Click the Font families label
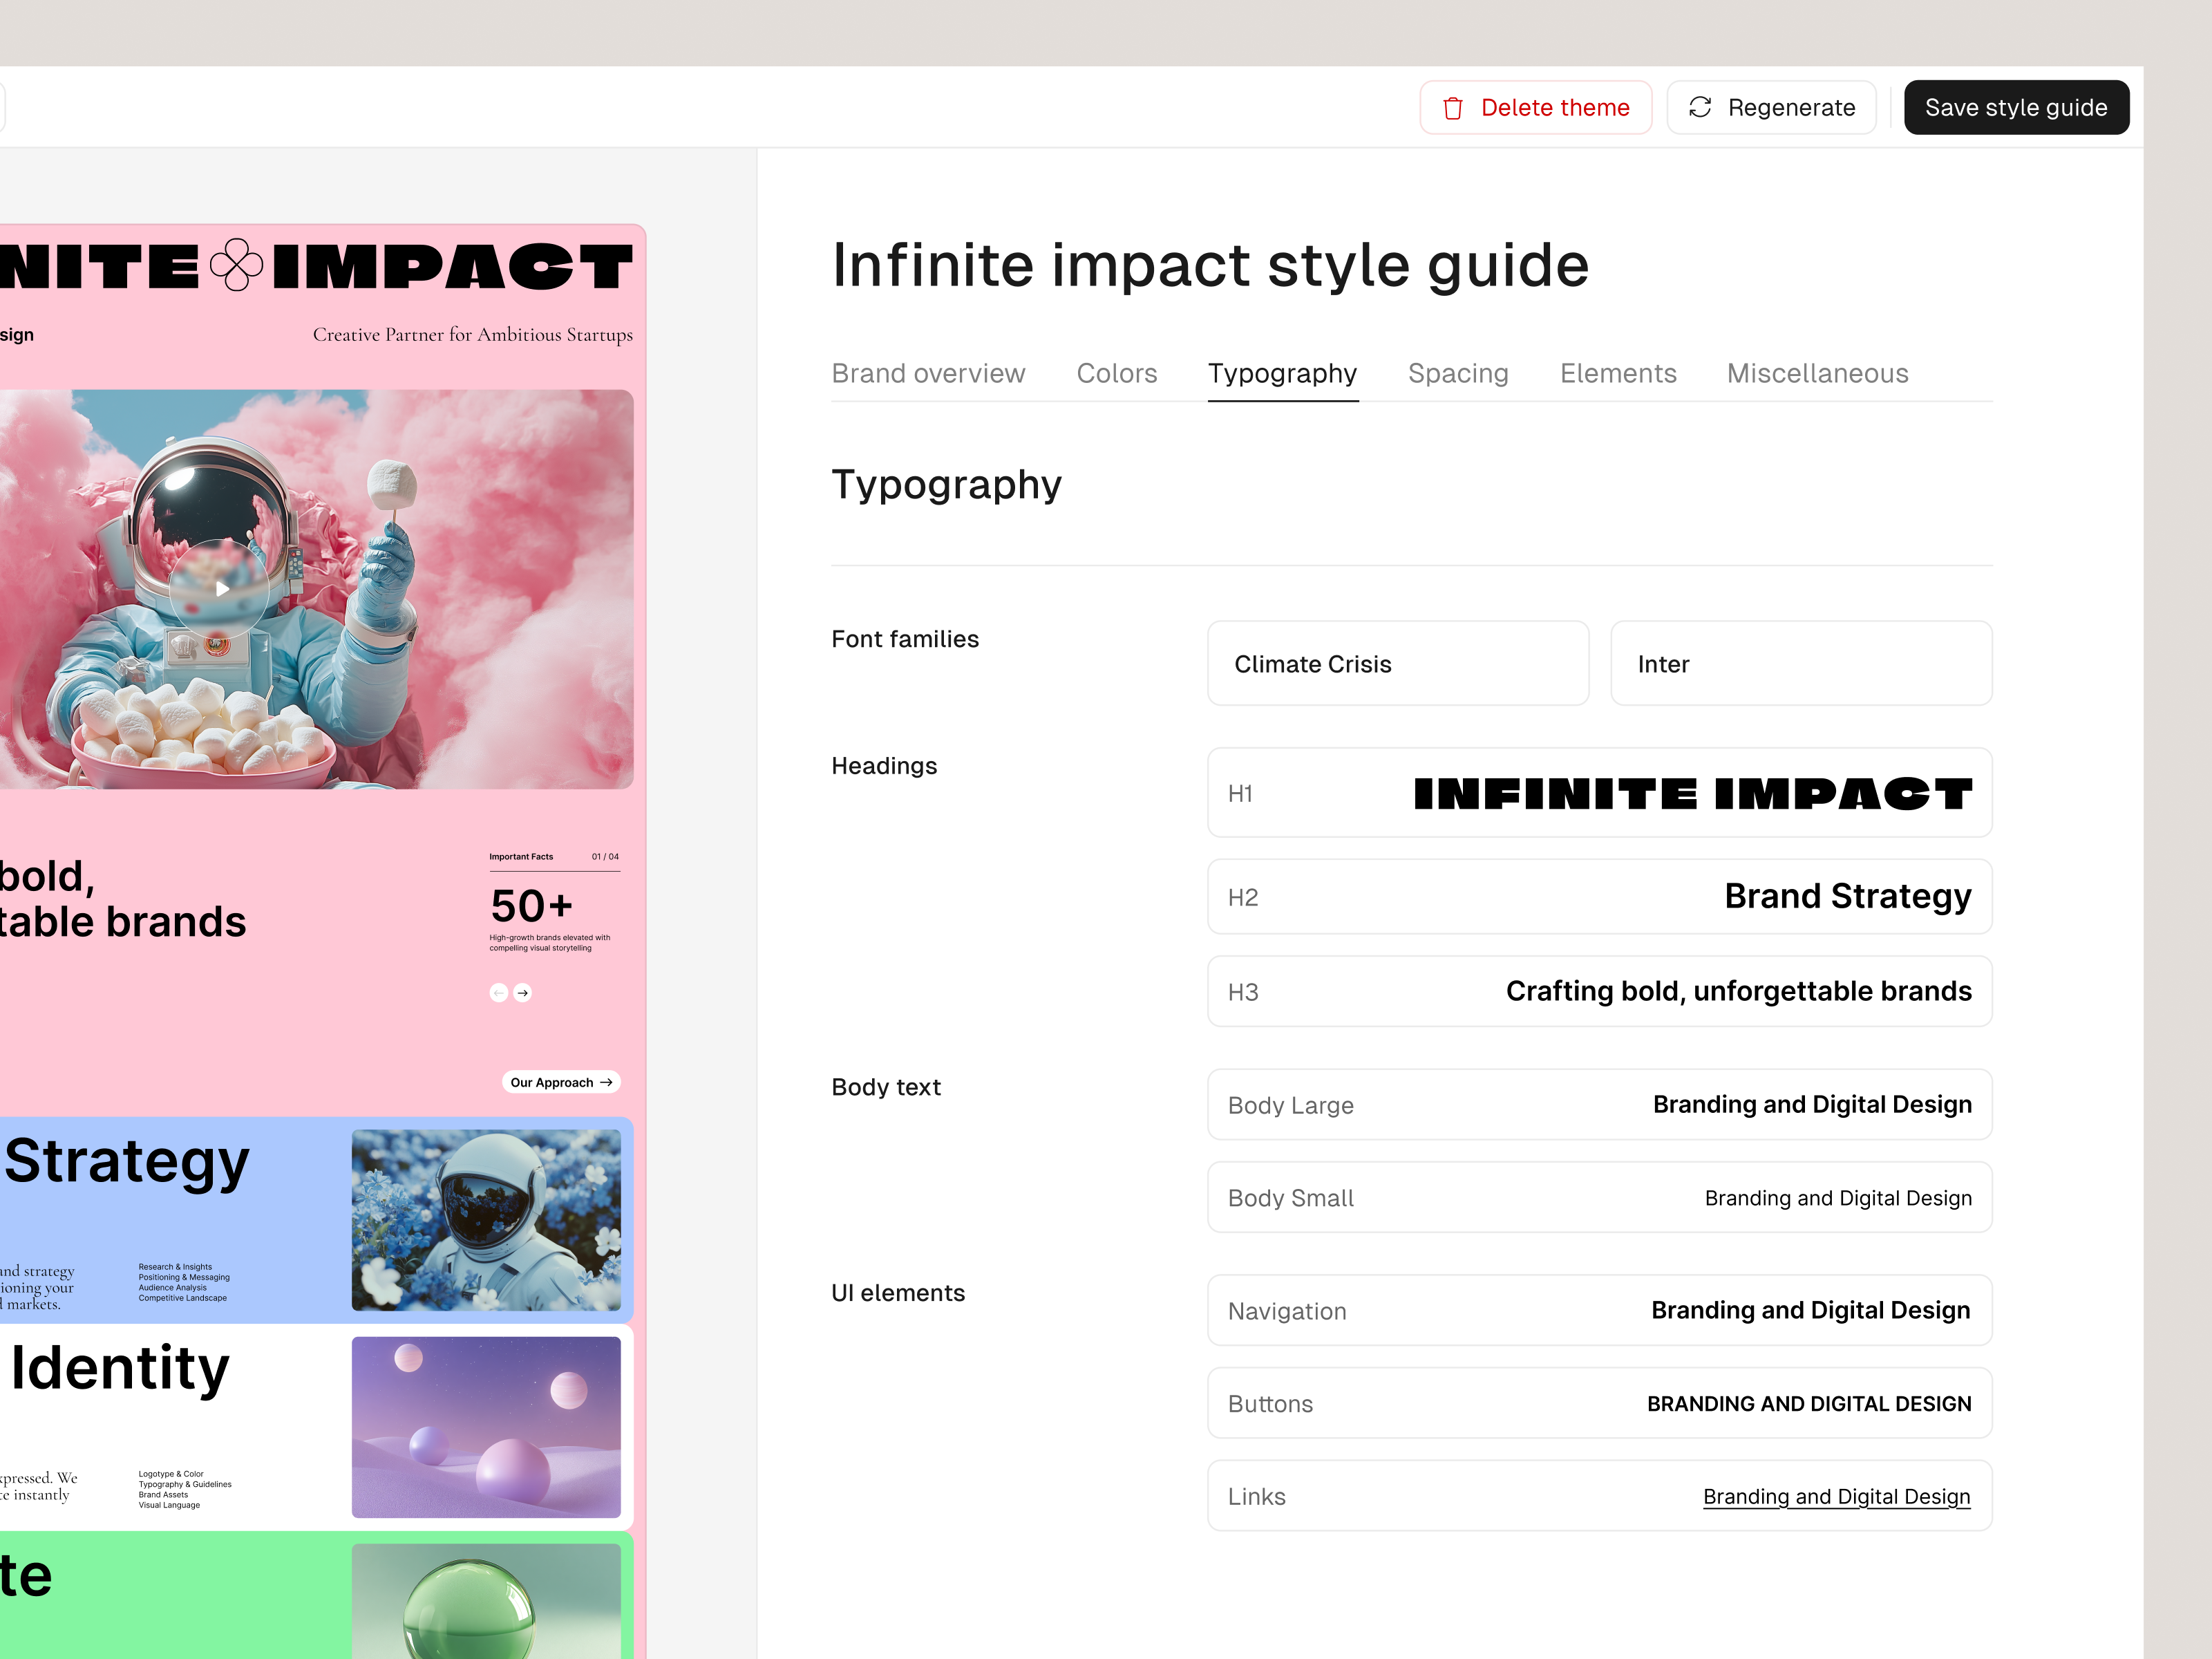Screen dimensions: 2212x1659 (905, 639)
